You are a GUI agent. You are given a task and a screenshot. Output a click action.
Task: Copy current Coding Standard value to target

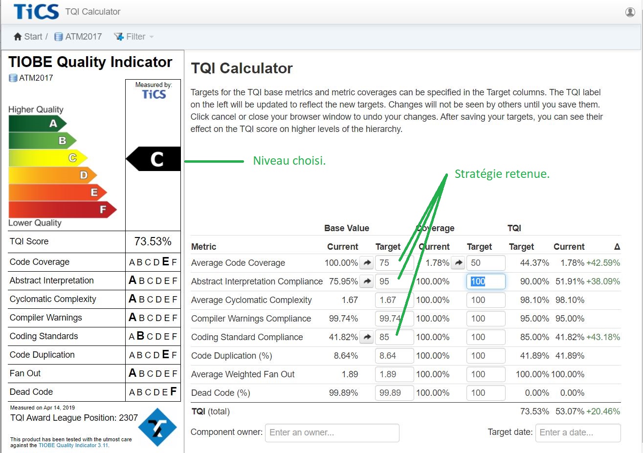point(367,337)
